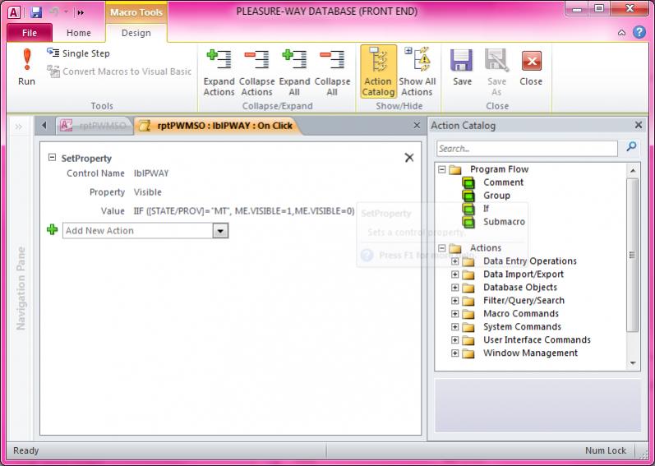Expand the Macro Commands folder
Screen dimensions: 655x466
(455, 314)
